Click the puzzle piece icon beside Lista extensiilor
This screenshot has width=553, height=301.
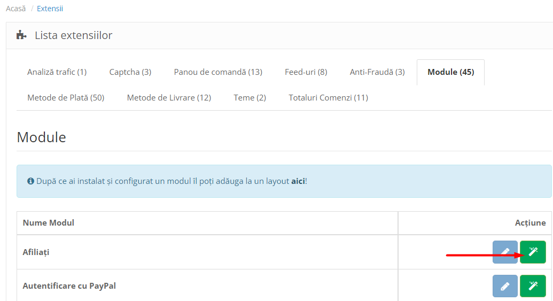click(x=21, y=35)
